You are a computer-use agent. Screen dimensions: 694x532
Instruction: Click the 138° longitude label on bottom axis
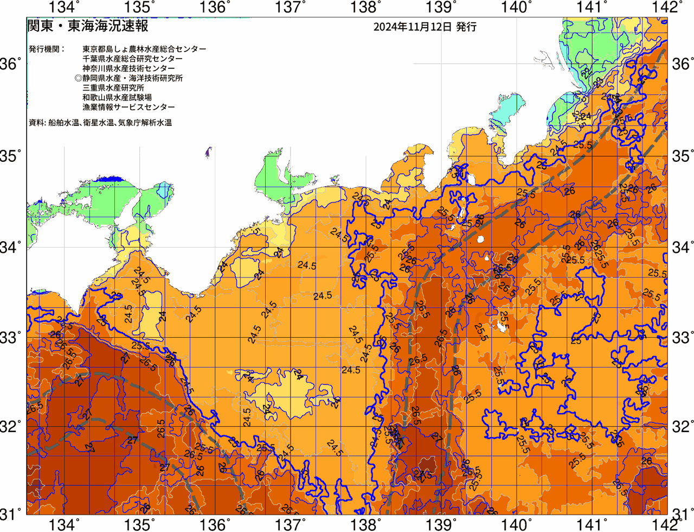click(x=366, y=525)
